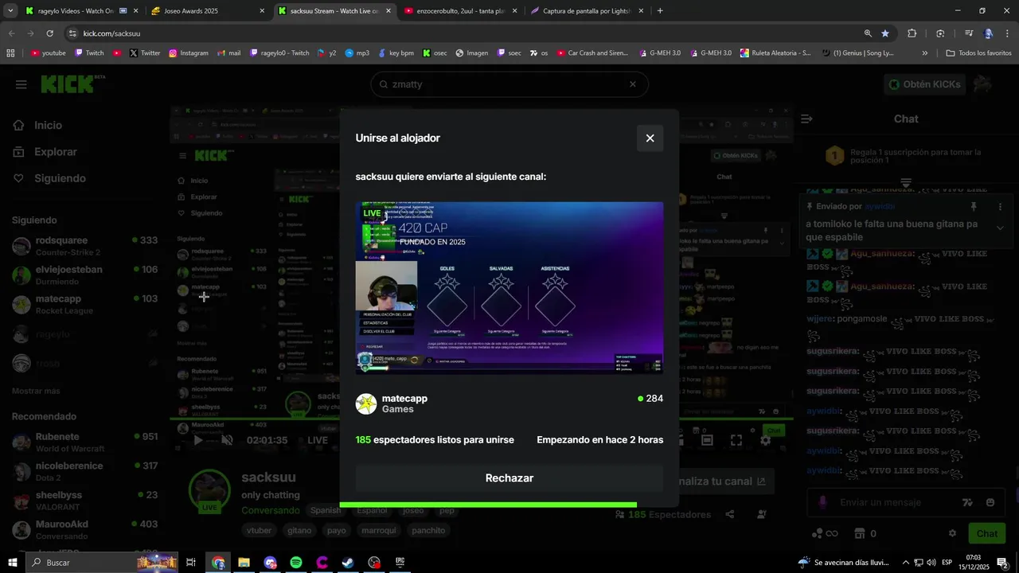Select the panchito tag
1019x573 pixels.
(x=429, y=530)
